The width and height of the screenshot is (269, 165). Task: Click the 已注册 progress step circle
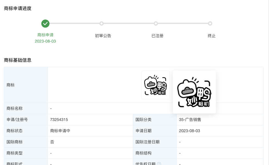156,24
